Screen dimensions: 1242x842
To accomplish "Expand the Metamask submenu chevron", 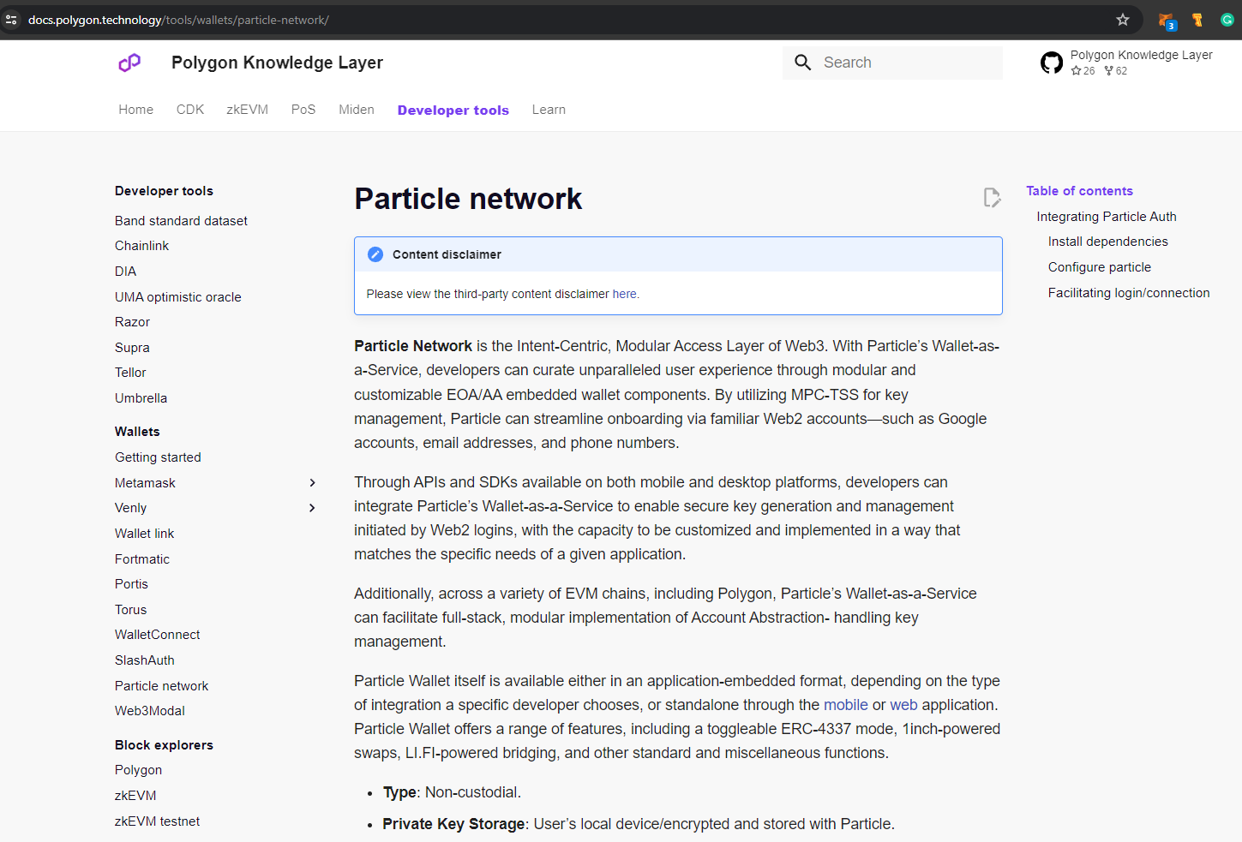I will [x=313, y=483].
